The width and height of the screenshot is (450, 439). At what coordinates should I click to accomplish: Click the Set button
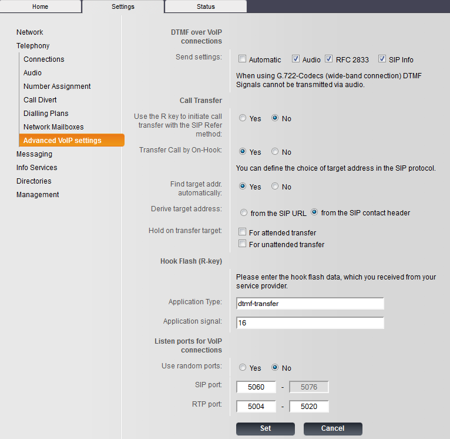(266, 428)
